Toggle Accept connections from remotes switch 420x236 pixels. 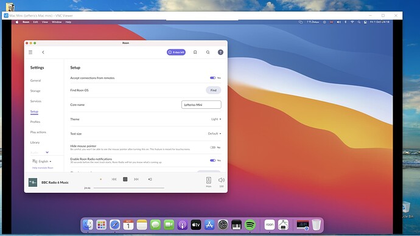(212, 78)
